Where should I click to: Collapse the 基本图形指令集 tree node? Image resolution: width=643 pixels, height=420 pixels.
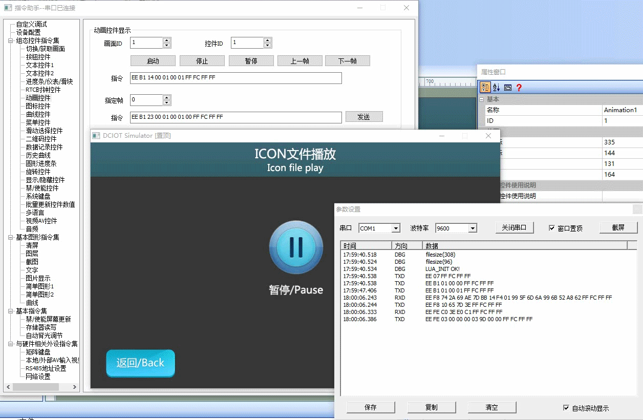(11, 237)
